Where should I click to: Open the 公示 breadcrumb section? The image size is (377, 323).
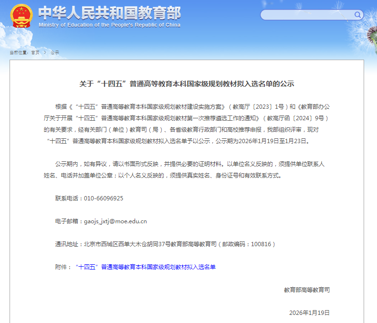coord(55,52)
